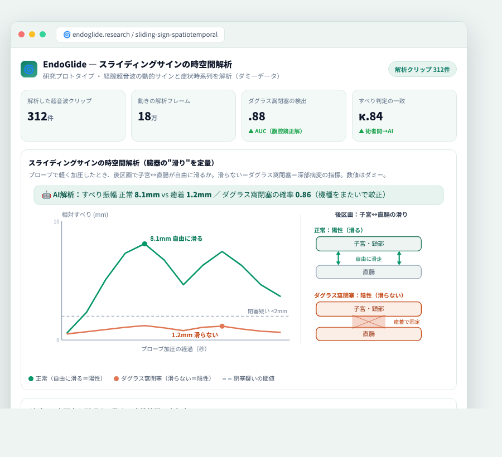Image resolution: width=502 pixels, height=457 pixels.
Task: Click the 研究プロトタイプ subtitle line
Action: click(161, 76)
